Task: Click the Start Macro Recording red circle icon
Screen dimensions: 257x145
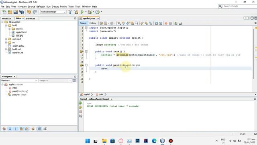Action: [x=166, y=23]
